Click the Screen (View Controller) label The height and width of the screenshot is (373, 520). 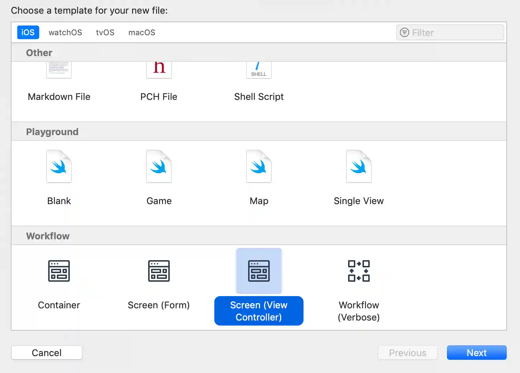click(x=259, y=311)
